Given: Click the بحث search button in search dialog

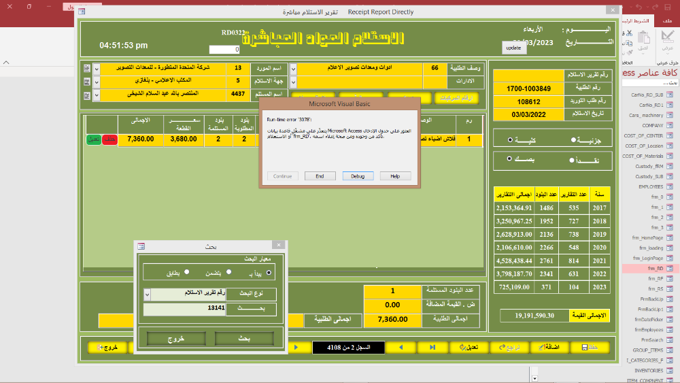Looking at the screenshot, I should (x=244, y=338).
